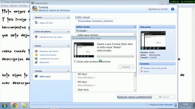Click the status bar Rescue Center icon
195x109 pixels.
click(x=149, y=105)
